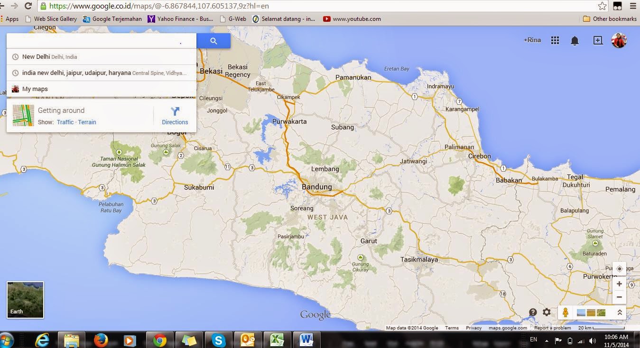640x348 pixels.
Task: Open Maps settings via the gear icon
Action: pos(547,312)
